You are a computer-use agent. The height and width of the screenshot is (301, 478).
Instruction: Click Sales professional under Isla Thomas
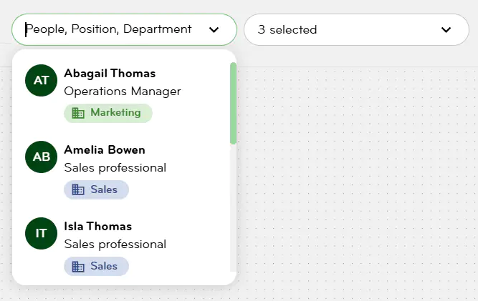pos(115,245)
